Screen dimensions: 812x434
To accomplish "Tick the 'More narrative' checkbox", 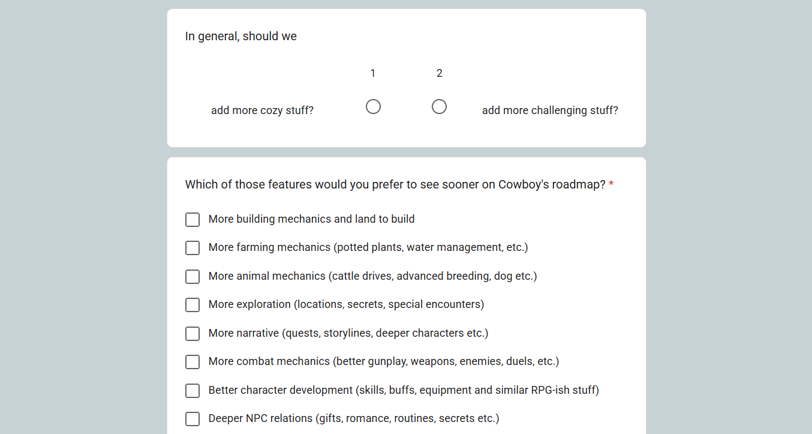I will point(193,334).
